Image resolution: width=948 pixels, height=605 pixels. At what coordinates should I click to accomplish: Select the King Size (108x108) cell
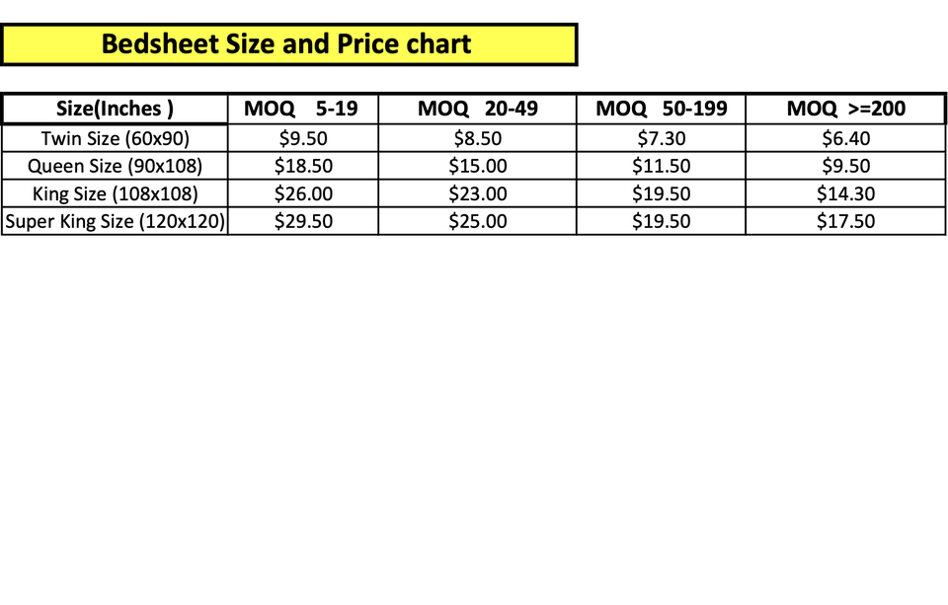(115, 193)
